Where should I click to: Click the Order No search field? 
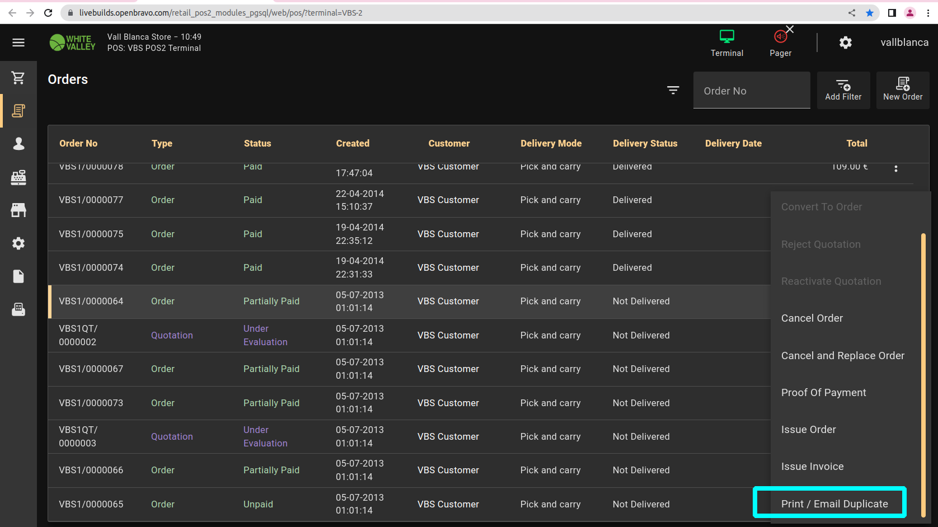pyautogui.click(x=751, y=91)
